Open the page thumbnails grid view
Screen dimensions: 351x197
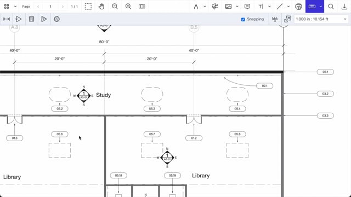click(7, 7)
